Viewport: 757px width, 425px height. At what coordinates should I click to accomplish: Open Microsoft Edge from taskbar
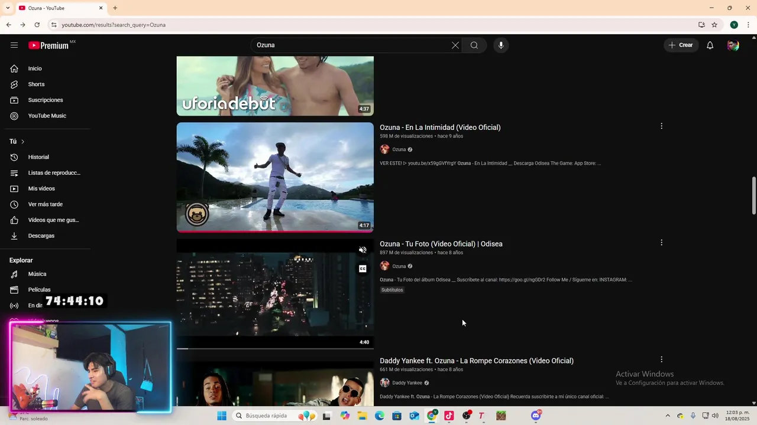coord(380,416)
